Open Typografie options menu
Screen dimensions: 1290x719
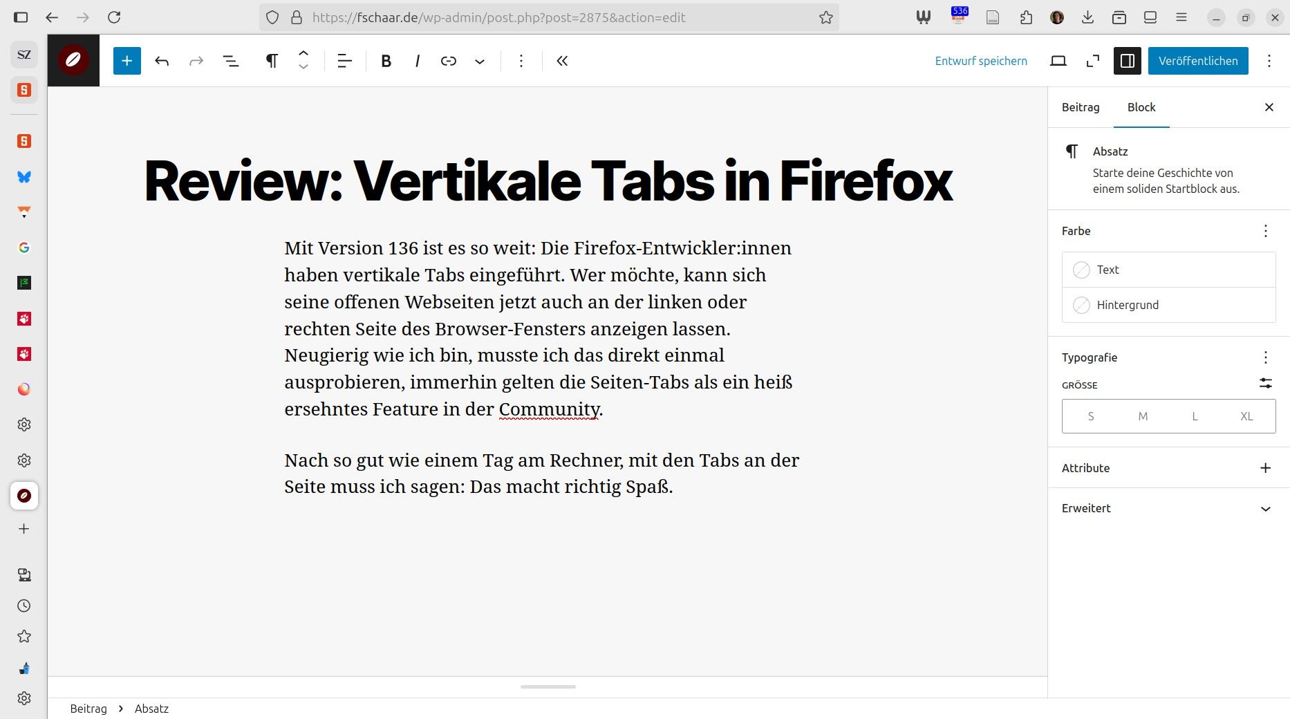pos(1265,357)
